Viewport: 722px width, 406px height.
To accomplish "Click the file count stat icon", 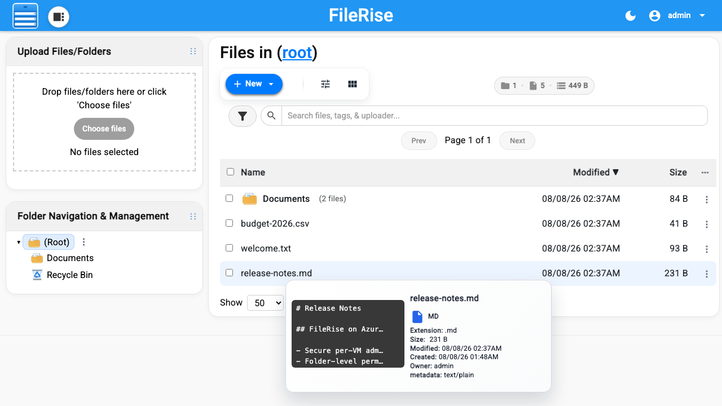I will [x=533, y=86].
